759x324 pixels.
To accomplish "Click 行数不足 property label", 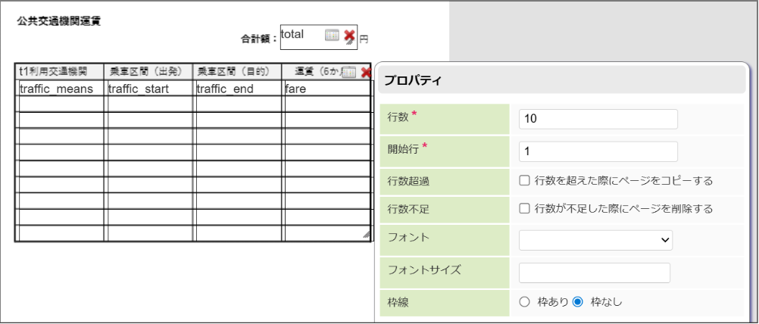I will click(x=408, y=210).
